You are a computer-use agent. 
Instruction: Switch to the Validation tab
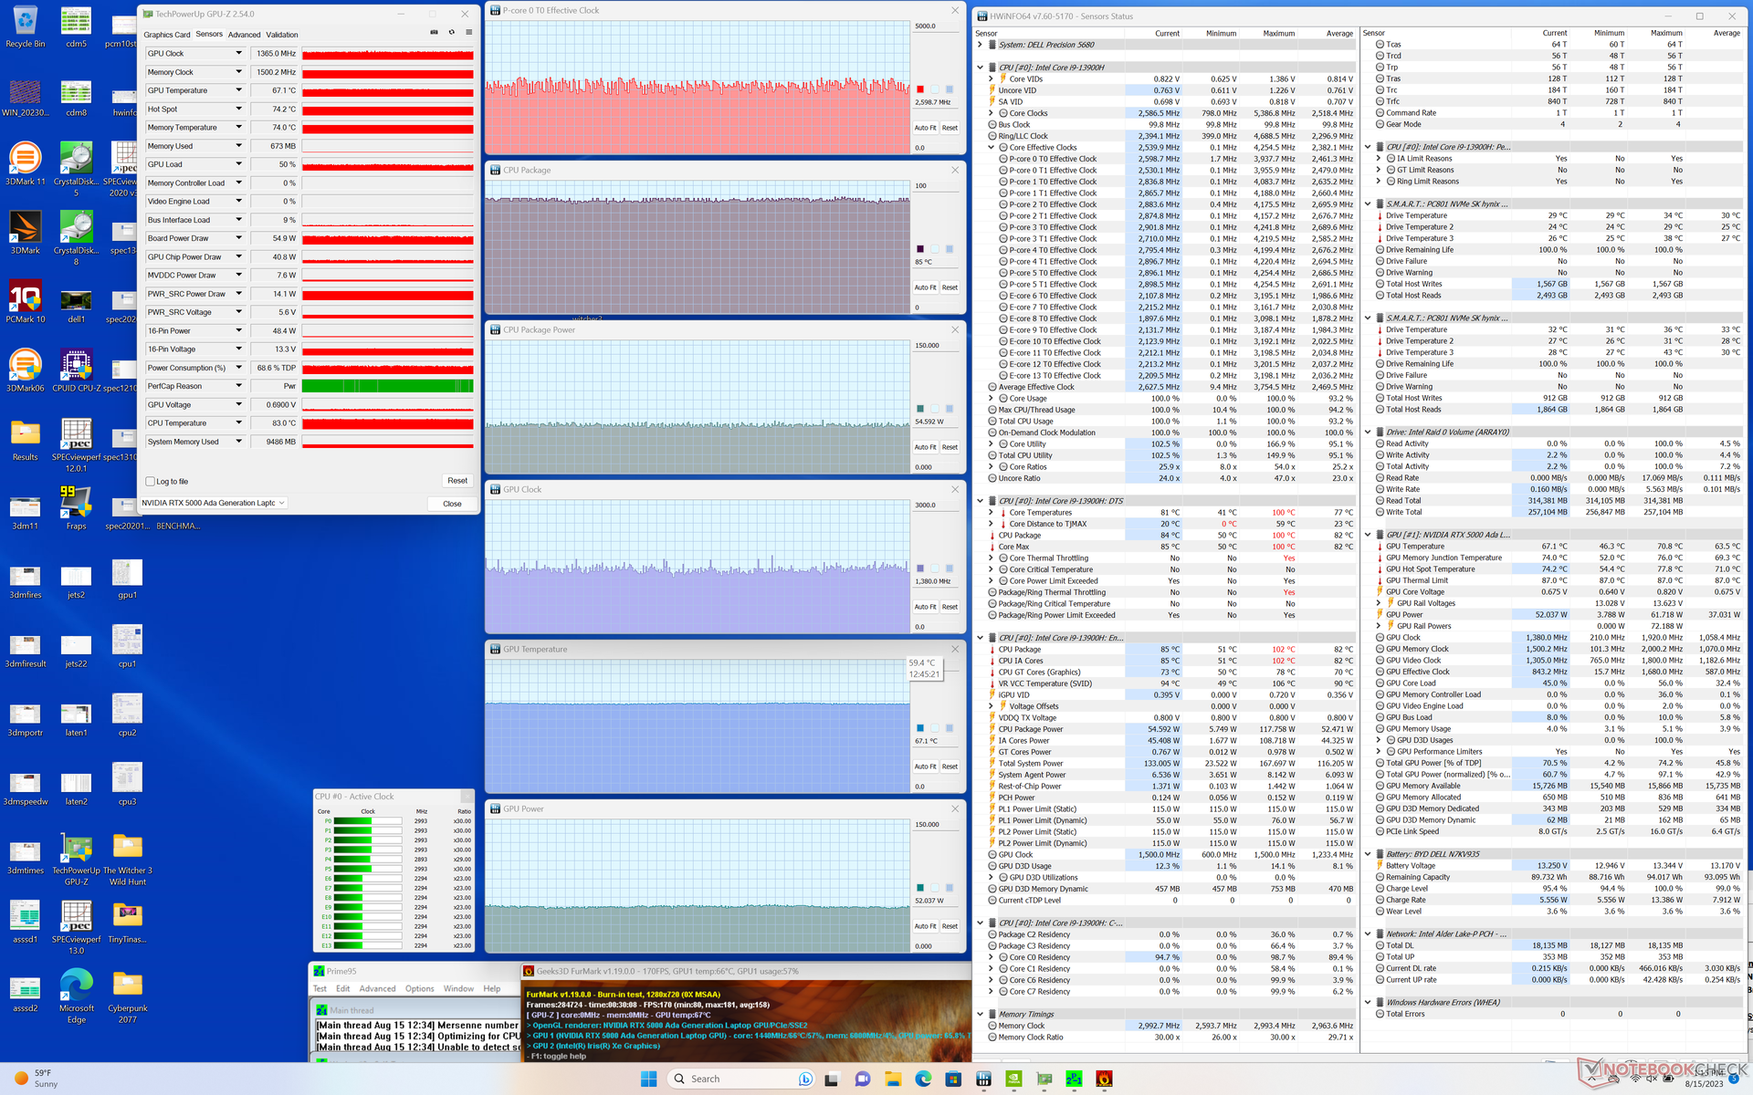pos(282,35)
